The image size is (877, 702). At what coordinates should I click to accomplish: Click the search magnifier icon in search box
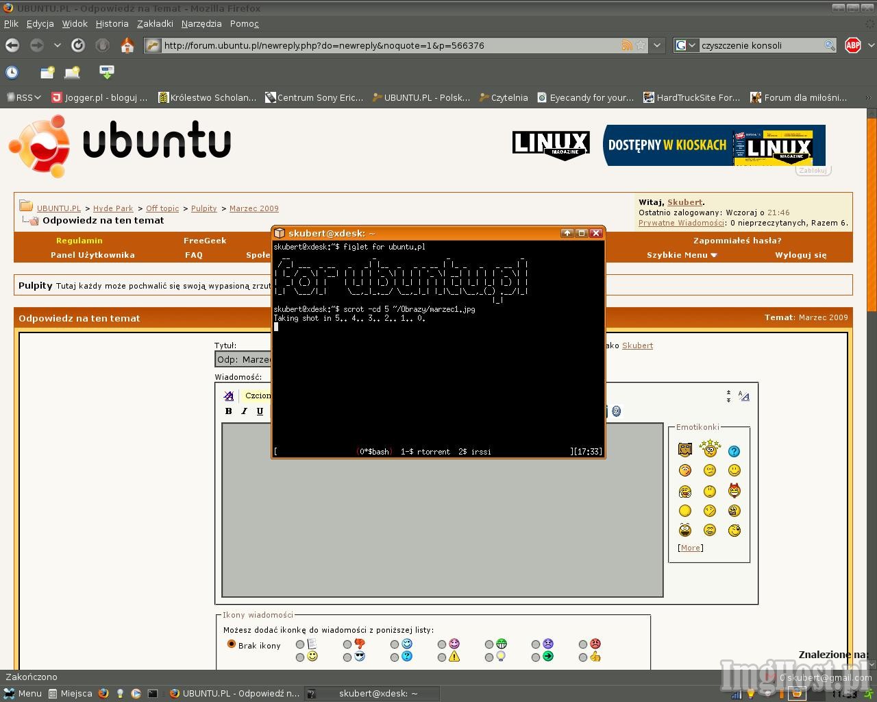(829, 45)
